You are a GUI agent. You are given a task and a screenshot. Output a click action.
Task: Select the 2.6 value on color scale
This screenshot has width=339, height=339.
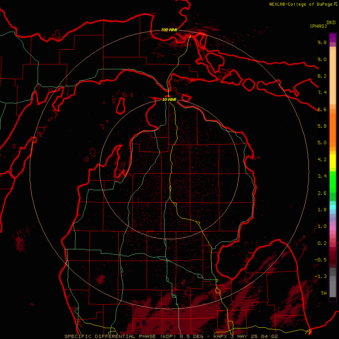322,193
